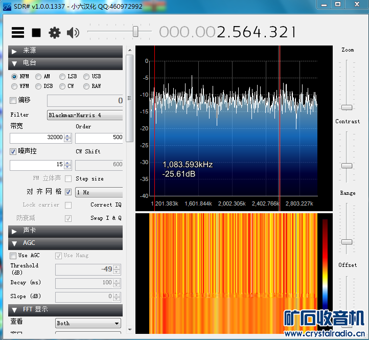
Task: Click the volume slider handle
Action: point(135,31)
